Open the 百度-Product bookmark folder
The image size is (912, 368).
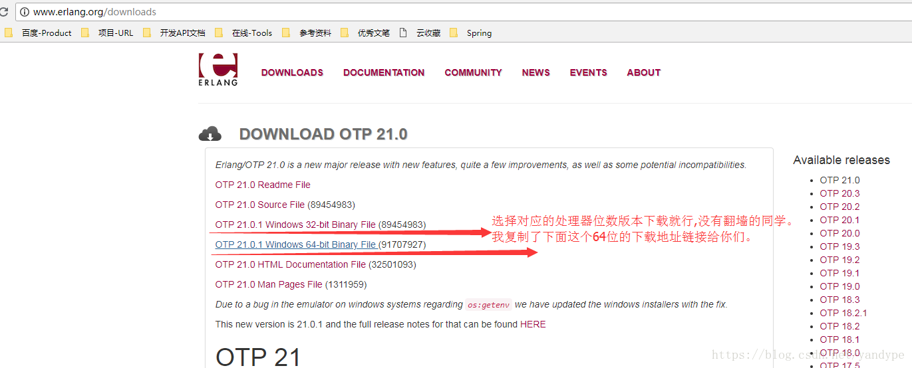point(38,33)
